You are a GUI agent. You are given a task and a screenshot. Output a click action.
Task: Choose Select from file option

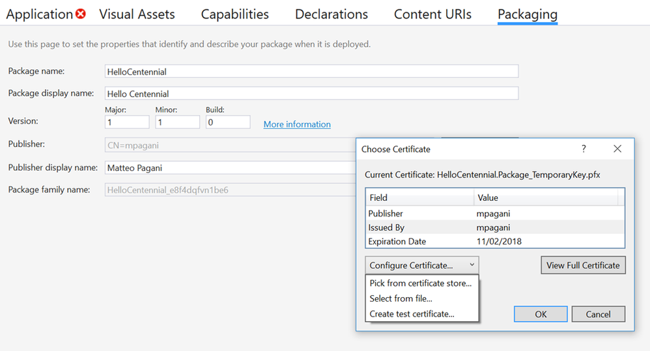coord(401,298)
